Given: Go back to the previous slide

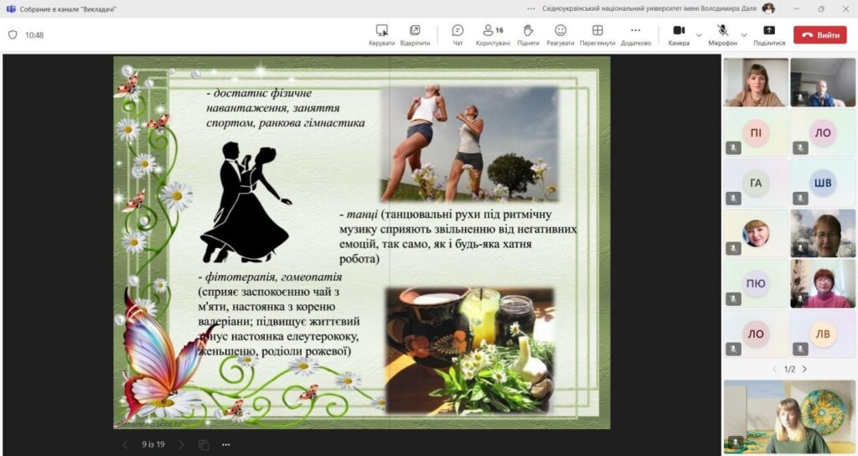Looking at the screenshot, I should click(x=125, y=444).
